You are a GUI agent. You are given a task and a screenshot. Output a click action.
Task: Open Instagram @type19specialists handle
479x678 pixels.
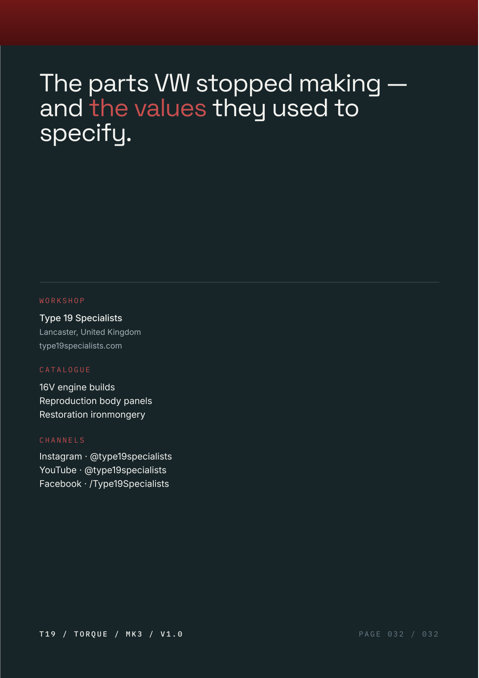tap(106, 456)
